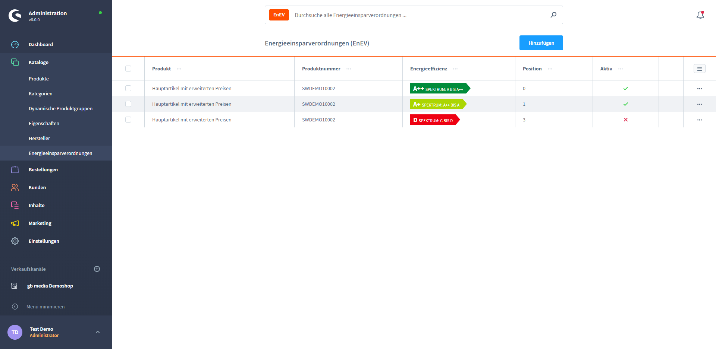Open Aktiv column options dots

tap(621, 69)
